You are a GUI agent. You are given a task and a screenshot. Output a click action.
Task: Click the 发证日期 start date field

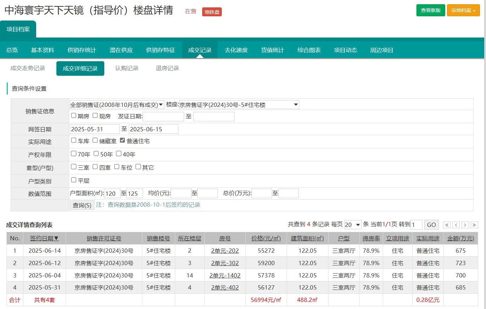163,116
